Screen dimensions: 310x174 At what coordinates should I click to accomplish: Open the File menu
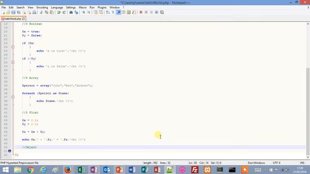click(3, 8)
